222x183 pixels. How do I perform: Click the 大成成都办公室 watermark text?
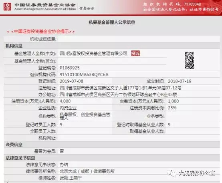[197, 173]
